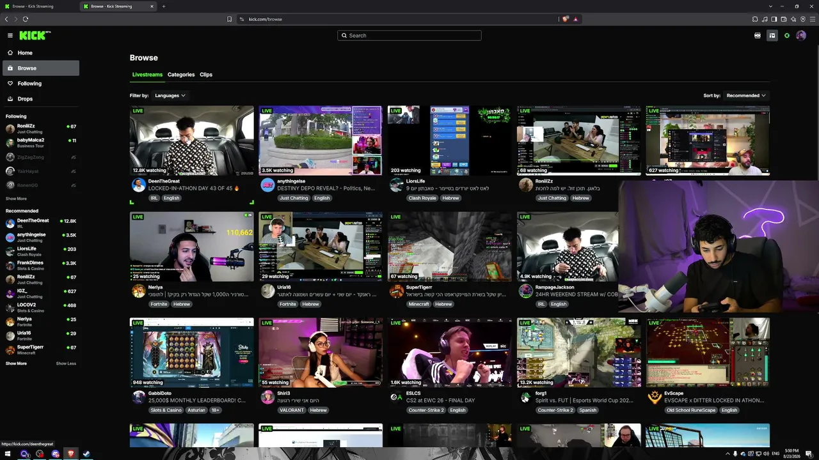Go to Home in the sidebar

click(41, 53)
